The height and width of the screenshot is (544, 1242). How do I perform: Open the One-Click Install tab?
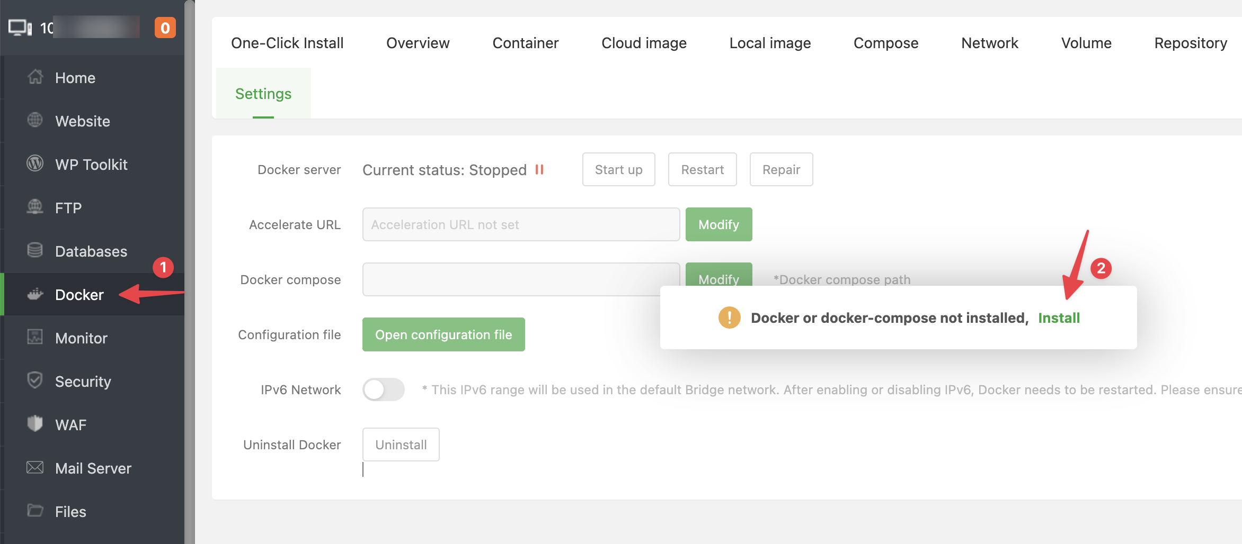pyautogui.click(x=287, y=43)
